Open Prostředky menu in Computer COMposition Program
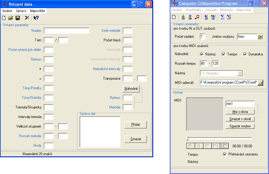 click(x=194, y=10)
